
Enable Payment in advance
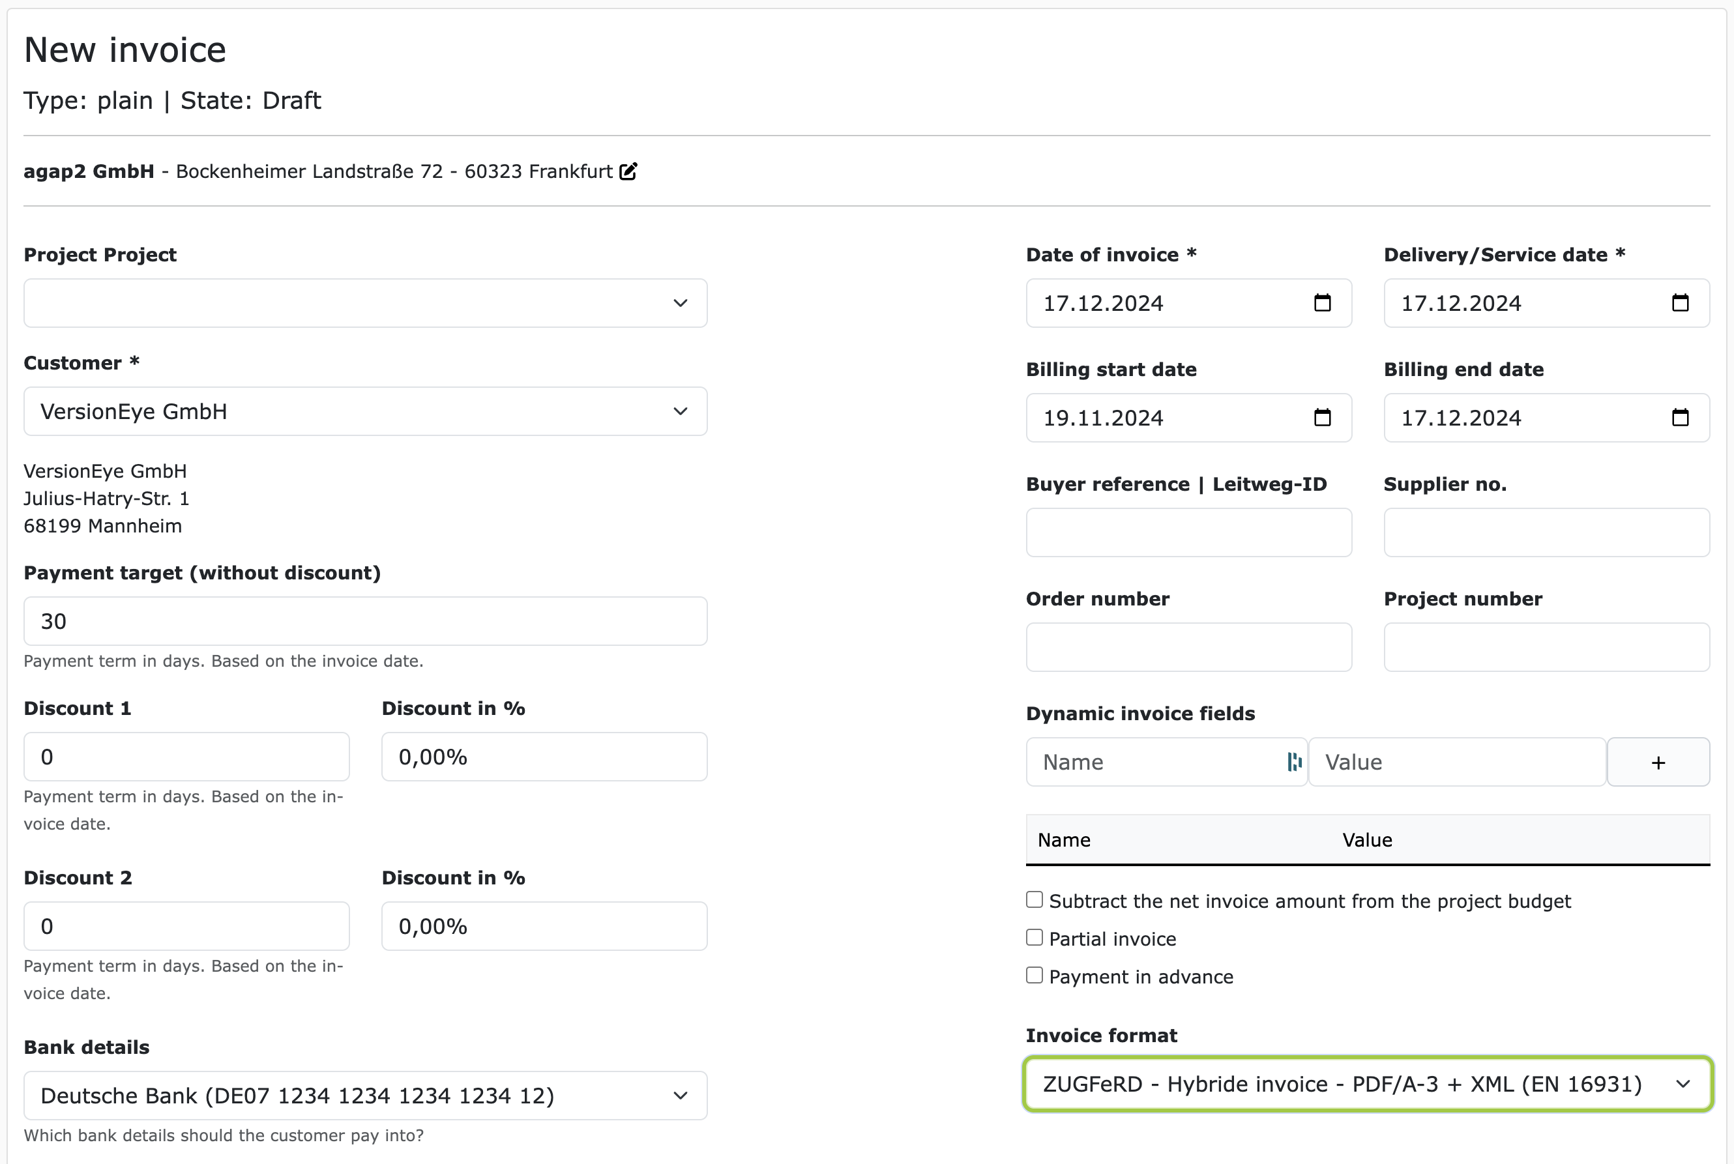(1033, 975)
